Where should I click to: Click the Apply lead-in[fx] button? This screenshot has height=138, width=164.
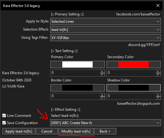coord(19,131)
